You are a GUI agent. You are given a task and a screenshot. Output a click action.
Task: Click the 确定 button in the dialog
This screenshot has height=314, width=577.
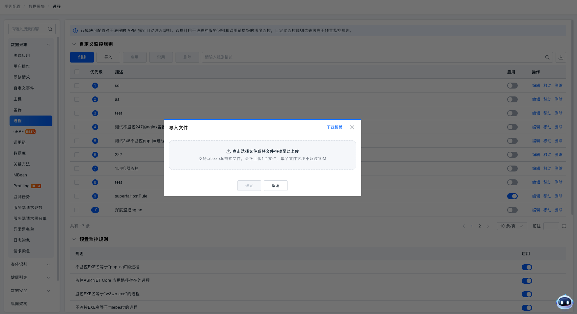click(x=249, y=186)
